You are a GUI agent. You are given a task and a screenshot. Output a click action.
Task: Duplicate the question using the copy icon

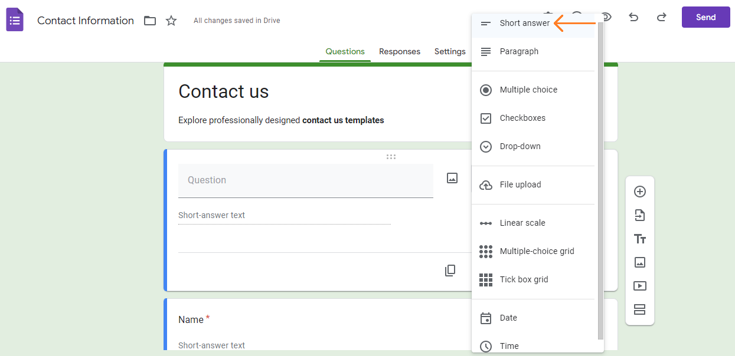(450, 270)
